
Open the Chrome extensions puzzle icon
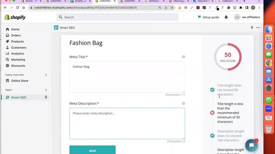click(x=241, y=8)
